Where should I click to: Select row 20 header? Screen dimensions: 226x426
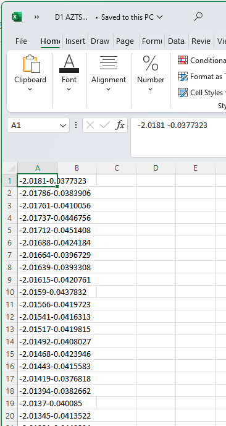tap(10, 415)
